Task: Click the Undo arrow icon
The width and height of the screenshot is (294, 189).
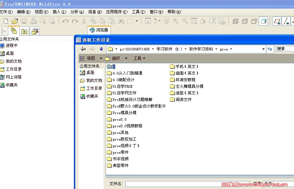Action: (x=65, y=21)
